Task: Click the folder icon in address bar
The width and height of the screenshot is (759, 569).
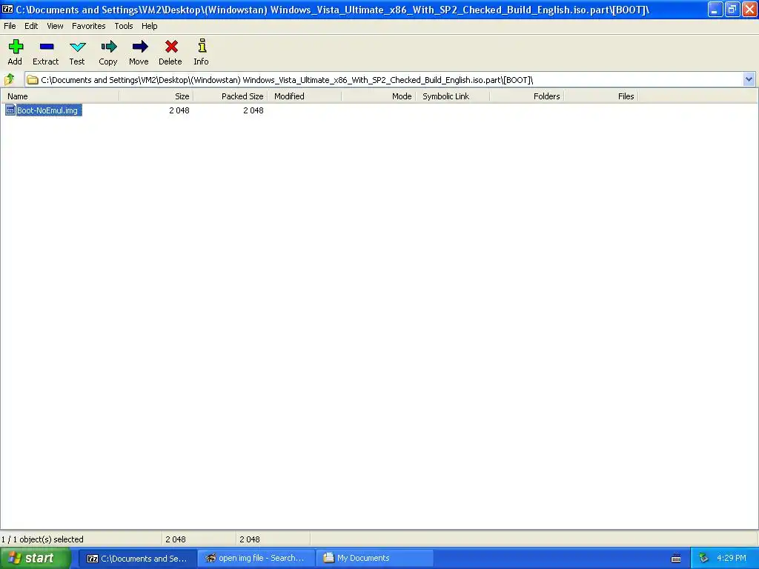Action: click(x=33, y=80)
